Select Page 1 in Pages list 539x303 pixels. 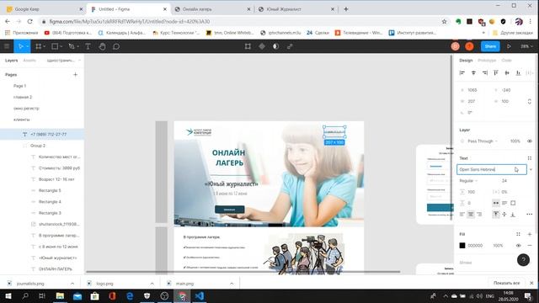pyautogui.click(x=19, y=86)
